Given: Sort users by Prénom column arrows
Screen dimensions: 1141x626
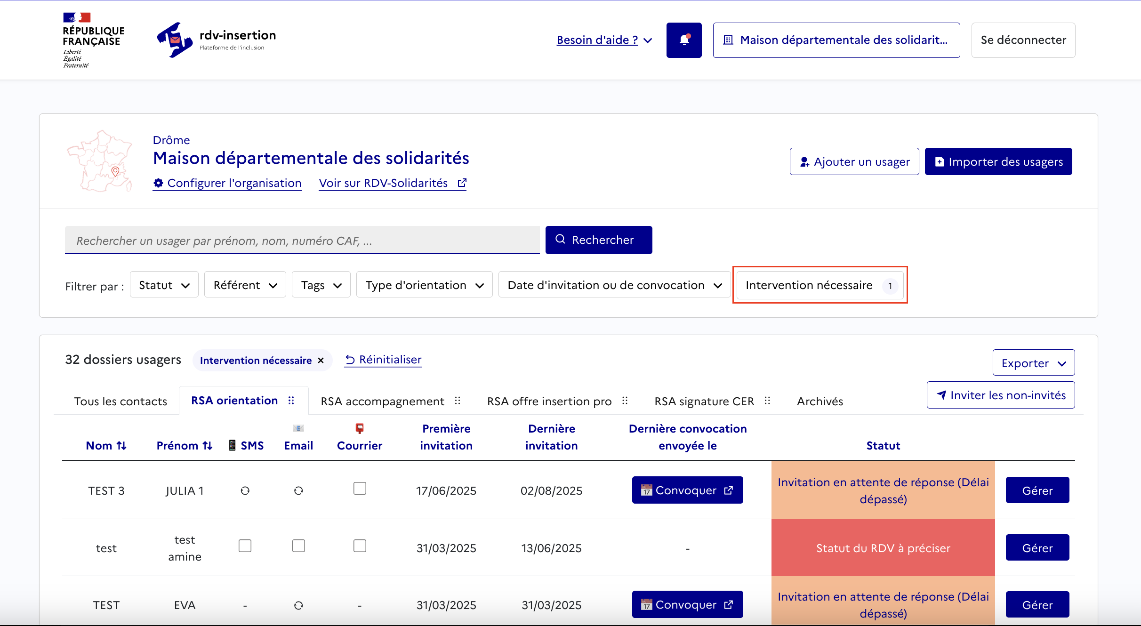Looking at the screenshot, I should pos(208,445).
